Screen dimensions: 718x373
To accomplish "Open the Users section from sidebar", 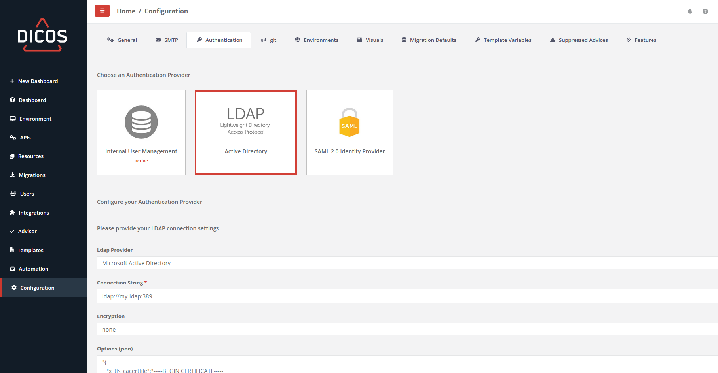I will click(x=27, y=194).
